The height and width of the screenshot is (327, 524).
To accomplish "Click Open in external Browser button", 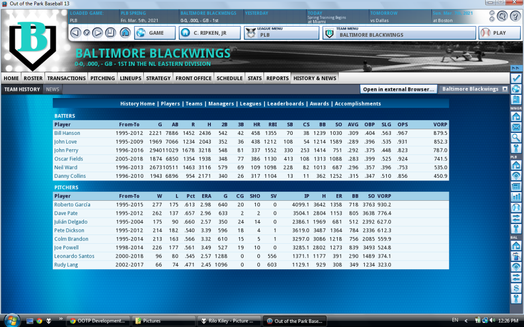I will (x=399, y=89).
